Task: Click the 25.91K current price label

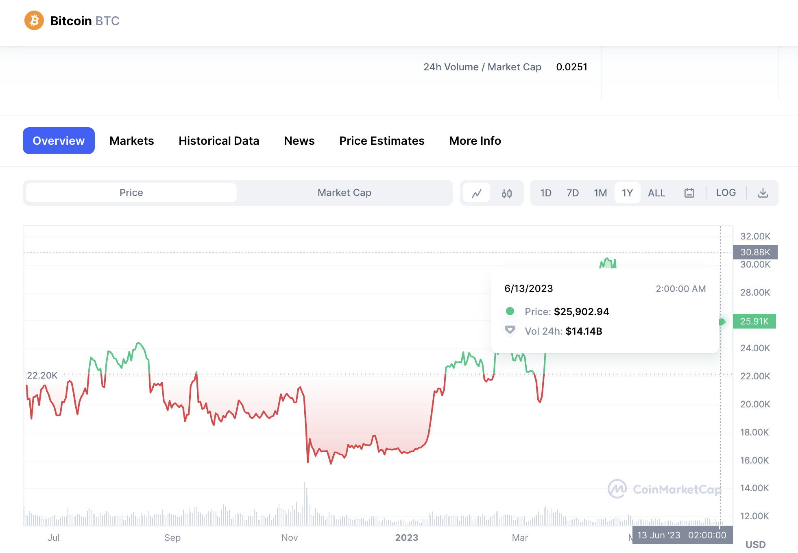Action: tap(754, 321)
